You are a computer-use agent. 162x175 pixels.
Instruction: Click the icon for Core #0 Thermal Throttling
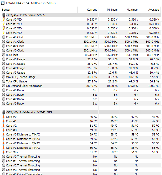4,157
